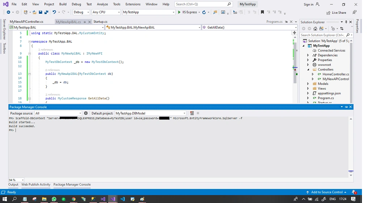Click the Search Solution Explorer field
The width and height of the screenshot is (367, 203).
[x=322, y=35]
